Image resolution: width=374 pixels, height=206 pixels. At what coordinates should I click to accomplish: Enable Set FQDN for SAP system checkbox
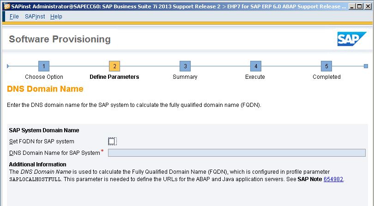coord(112,141)
